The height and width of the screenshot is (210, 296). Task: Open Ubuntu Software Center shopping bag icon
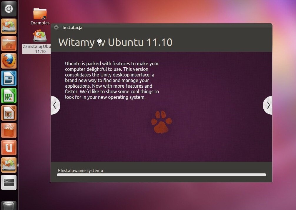coord(9,130)
